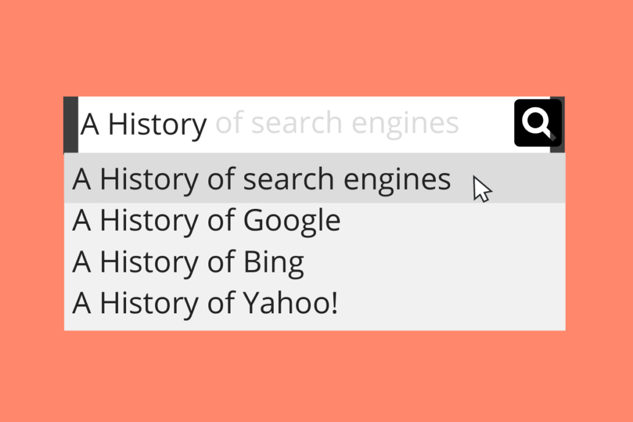Click the word "Google" in the suggestions
The height and width of the screenshot is (422, 633).
tap(292, 221)
